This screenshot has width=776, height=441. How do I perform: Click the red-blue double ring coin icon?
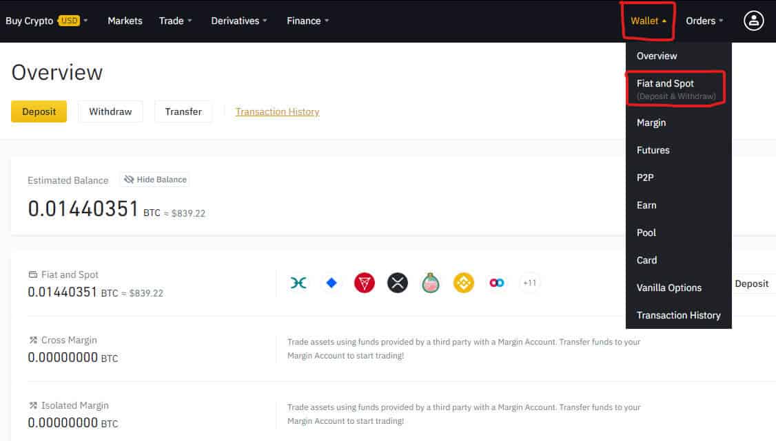[497, 283]
